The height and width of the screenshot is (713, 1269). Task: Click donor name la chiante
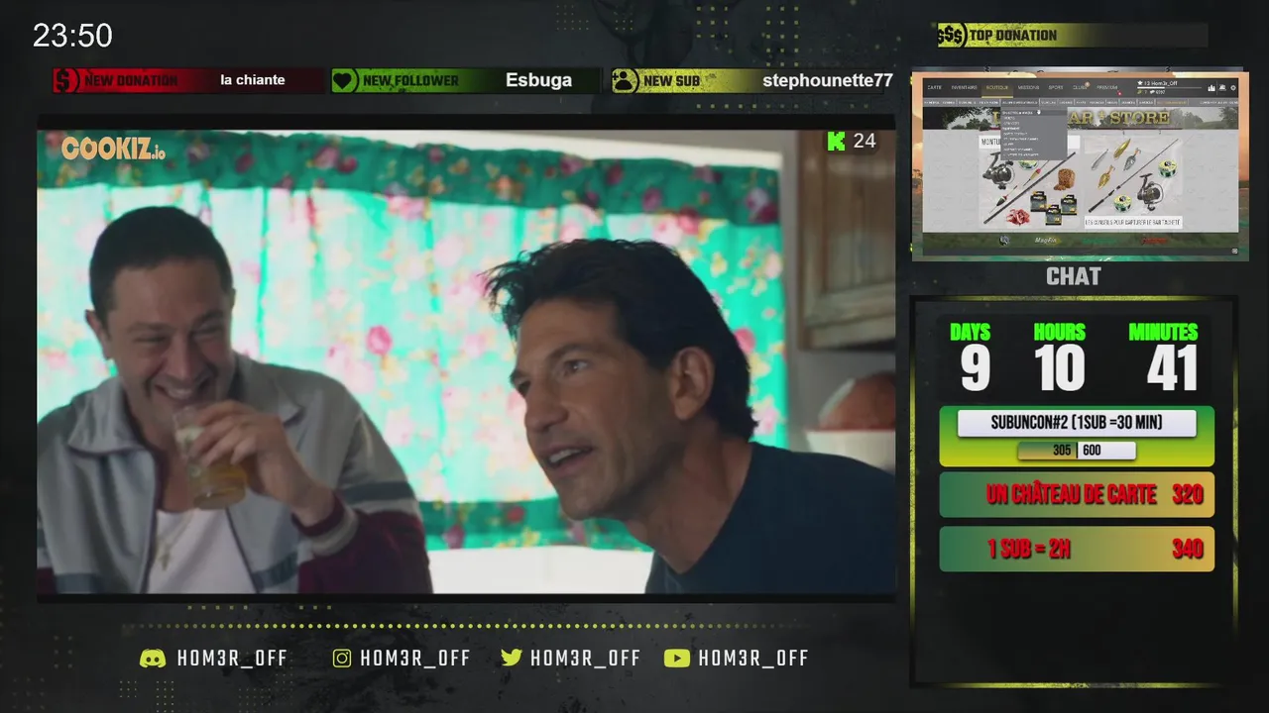tap(253, 80)
